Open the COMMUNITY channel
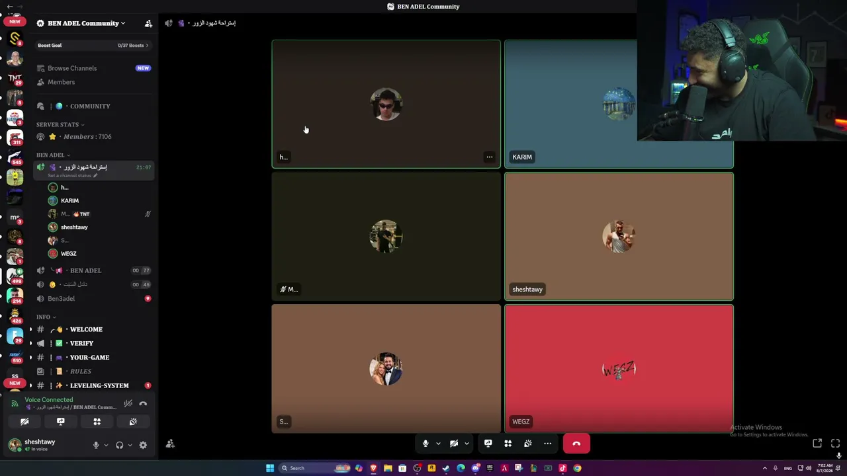Image resolution: width=847 pixels, height=476 pixels. tap(93, 106)
